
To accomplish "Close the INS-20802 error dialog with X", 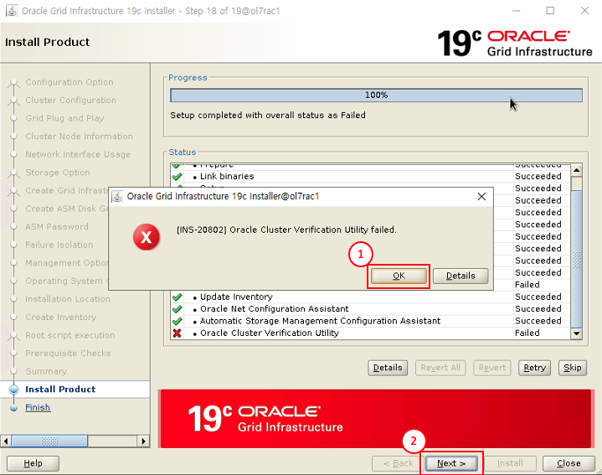I will click(x=481, y=197).
